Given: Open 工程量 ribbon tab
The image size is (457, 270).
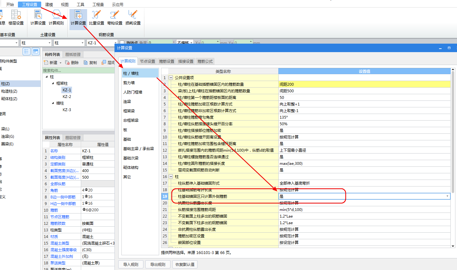Looking at the screenshot, I should pyautogui.click(x=98, y=4).
